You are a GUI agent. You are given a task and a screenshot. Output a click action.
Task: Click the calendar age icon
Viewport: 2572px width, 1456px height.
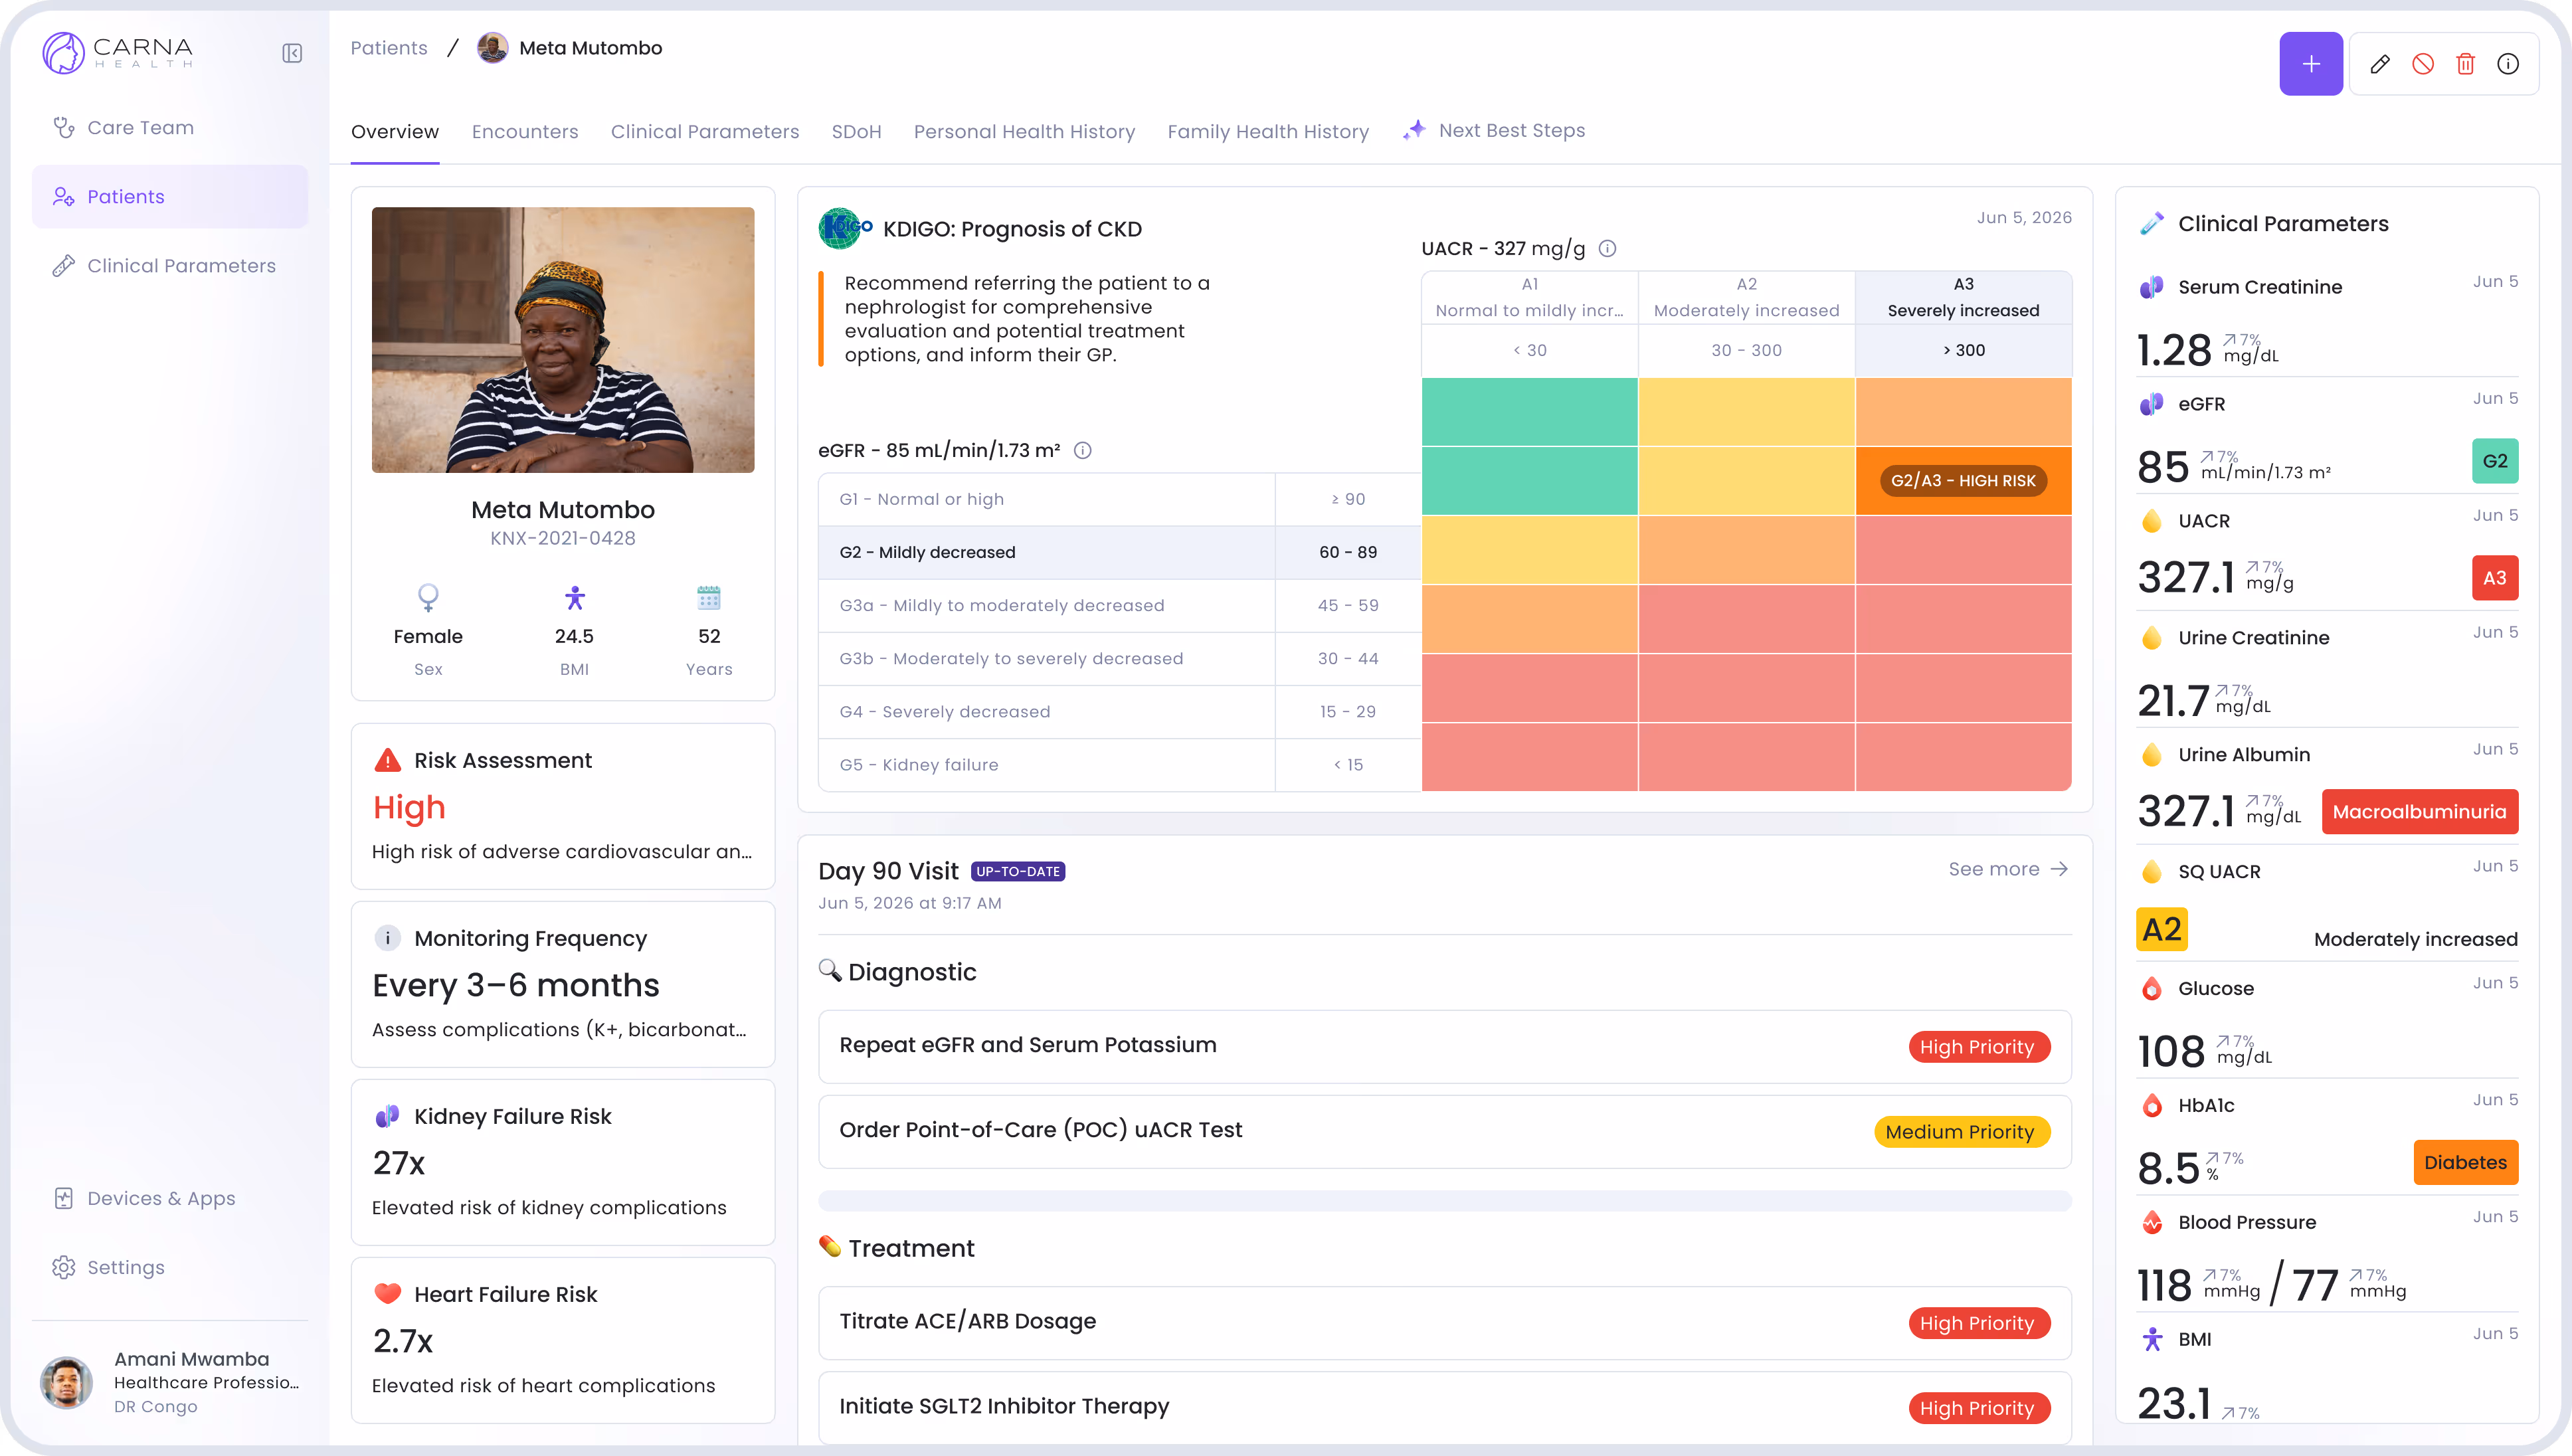tap(709, 598)
